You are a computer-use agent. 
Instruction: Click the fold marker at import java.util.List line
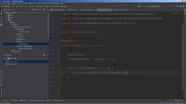coord(60,32)
